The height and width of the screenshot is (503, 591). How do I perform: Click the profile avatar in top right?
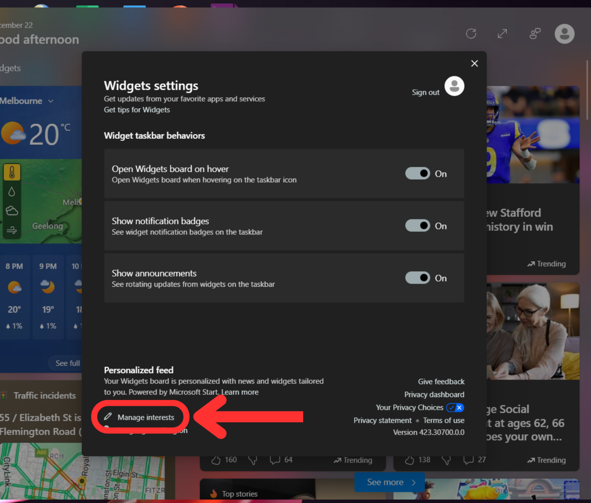point(564,34)
